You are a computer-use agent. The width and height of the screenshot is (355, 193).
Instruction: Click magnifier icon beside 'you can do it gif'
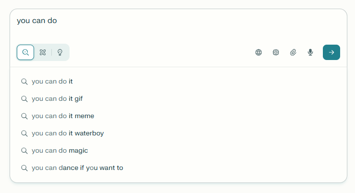[x=24, y=99]
